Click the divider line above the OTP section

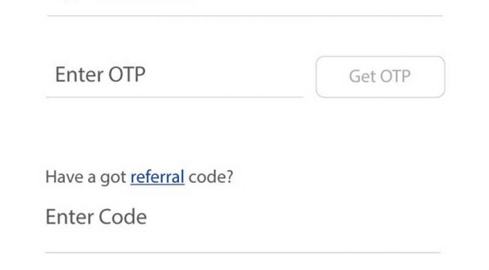(x=244, y=15)
